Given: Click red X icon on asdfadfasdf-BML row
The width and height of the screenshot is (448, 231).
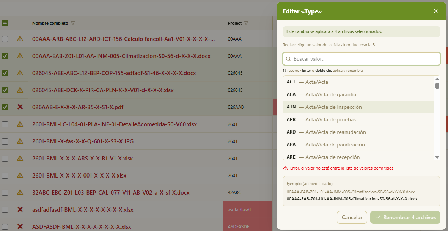Looking at the screenshot, I should tap(20, 210).
